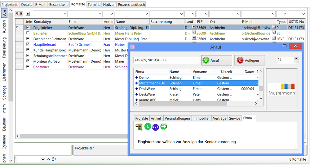Select the Kunden vertical sidebar tab

(4, 26)
